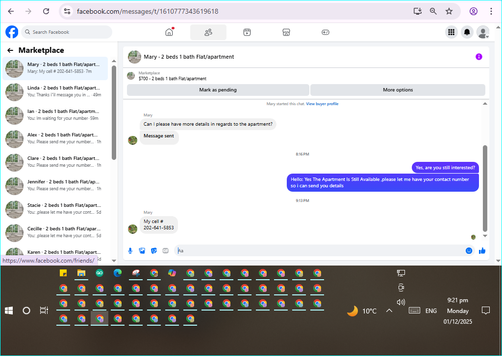
Task: Open conversation info purple icon
Action: tap(478, 57)
